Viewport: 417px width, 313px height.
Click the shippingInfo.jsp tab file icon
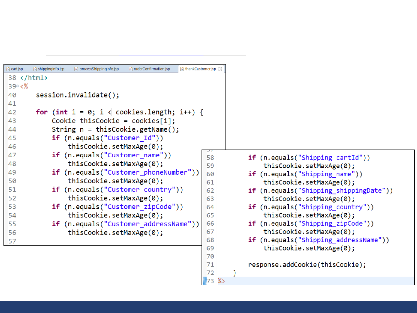pyautogui.click(x=35, y=69)
